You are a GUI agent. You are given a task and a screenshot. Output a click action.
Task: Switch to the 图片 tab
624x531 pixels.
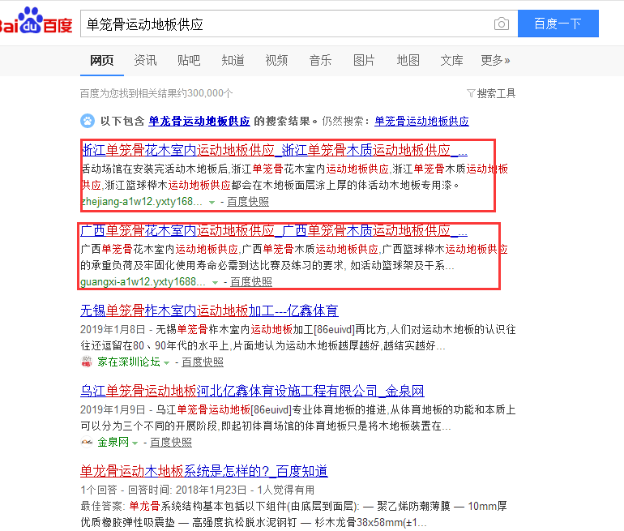click(x=364, y=61)
